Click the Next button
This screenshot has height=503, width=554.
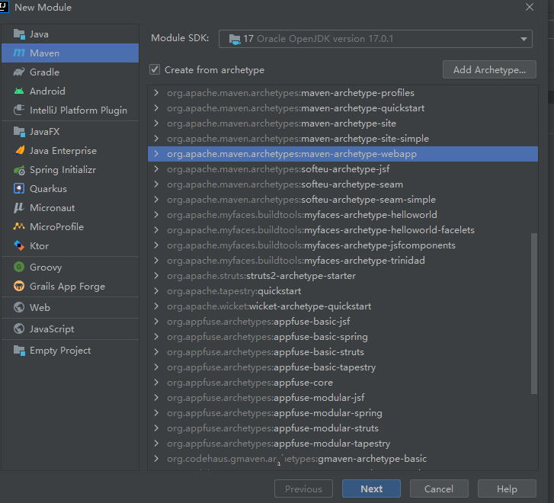[371, 489]
